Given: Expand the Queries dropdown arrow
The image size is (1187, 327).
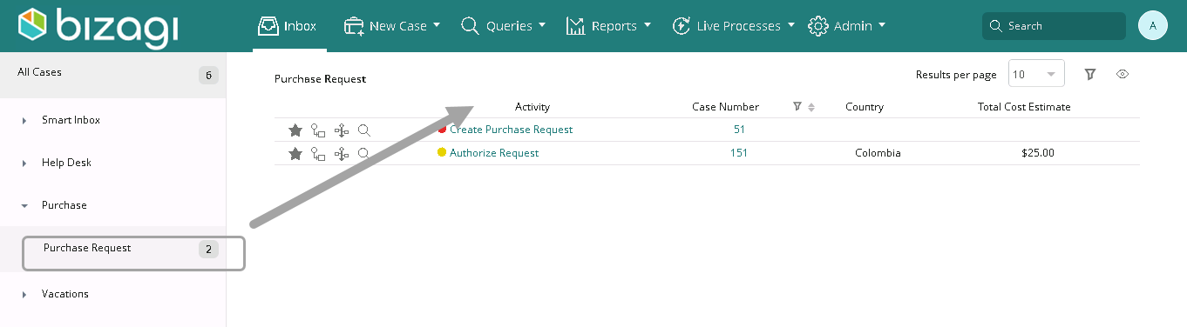Looking at the screenshot, I should [x=542, y=25].
